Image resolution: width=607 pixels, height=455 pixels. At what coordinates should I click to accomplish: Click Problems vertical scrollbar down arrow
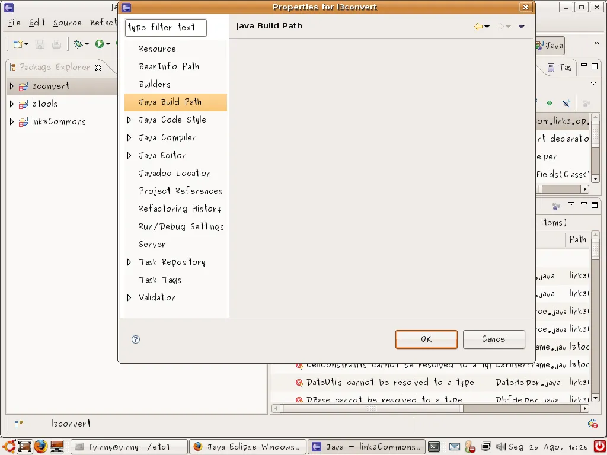595,398
